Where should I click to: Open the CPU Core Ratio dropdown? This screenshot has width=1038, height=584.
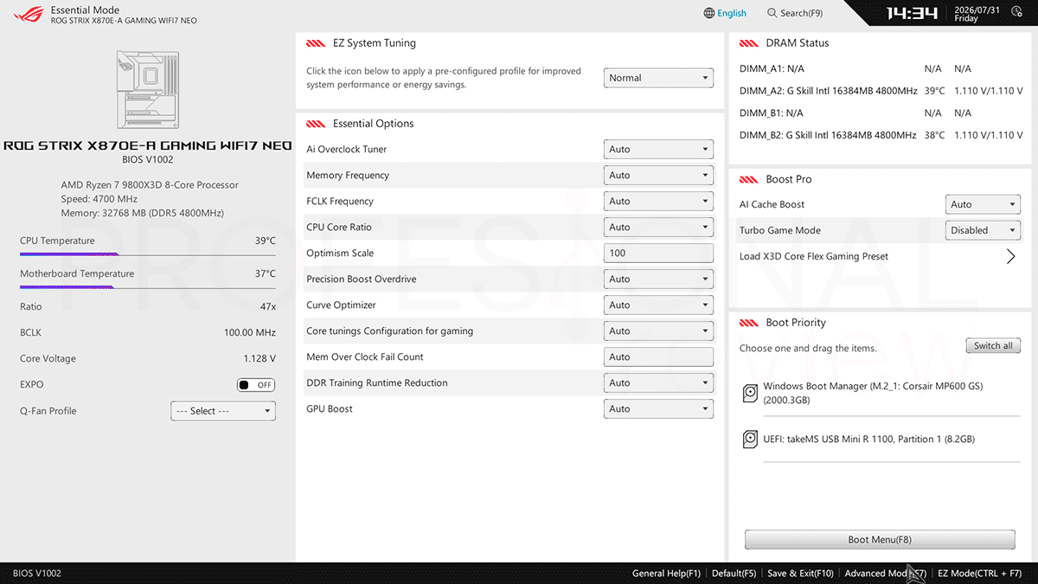(658, 228)
